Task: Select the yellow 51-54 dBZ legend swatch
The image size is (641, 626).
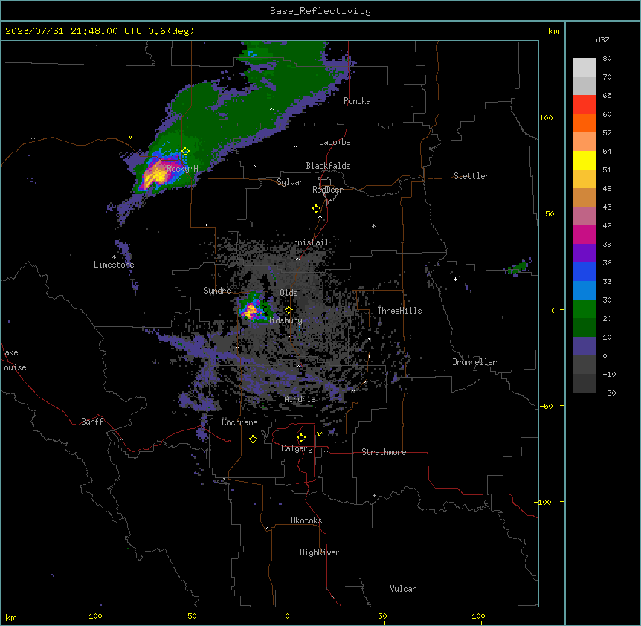Action: point(584,160)
